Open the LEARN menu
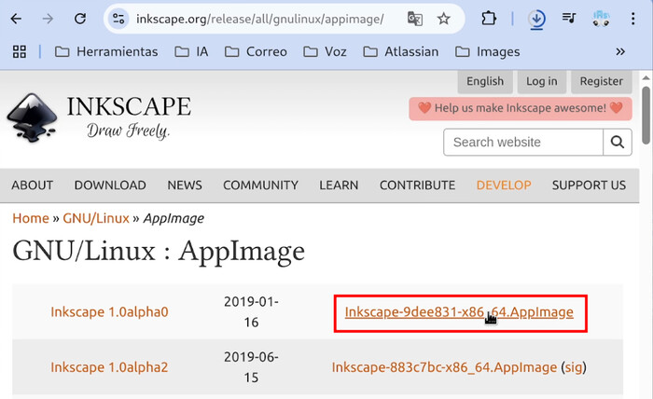 (x=339, y=186)
